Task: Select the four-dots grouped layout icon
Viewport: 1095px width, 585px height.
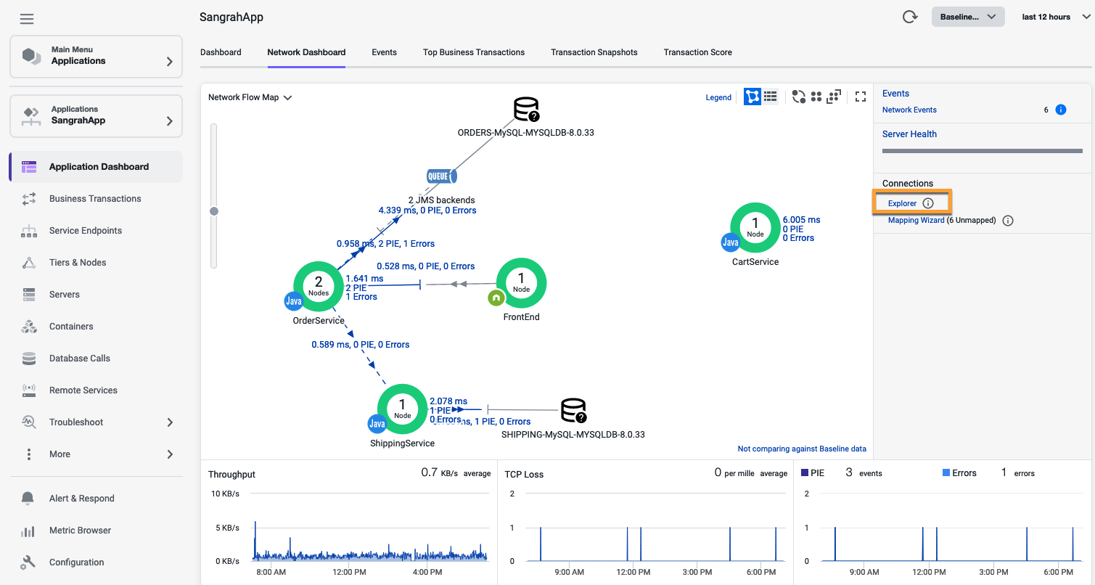Action: pos(816,97)
